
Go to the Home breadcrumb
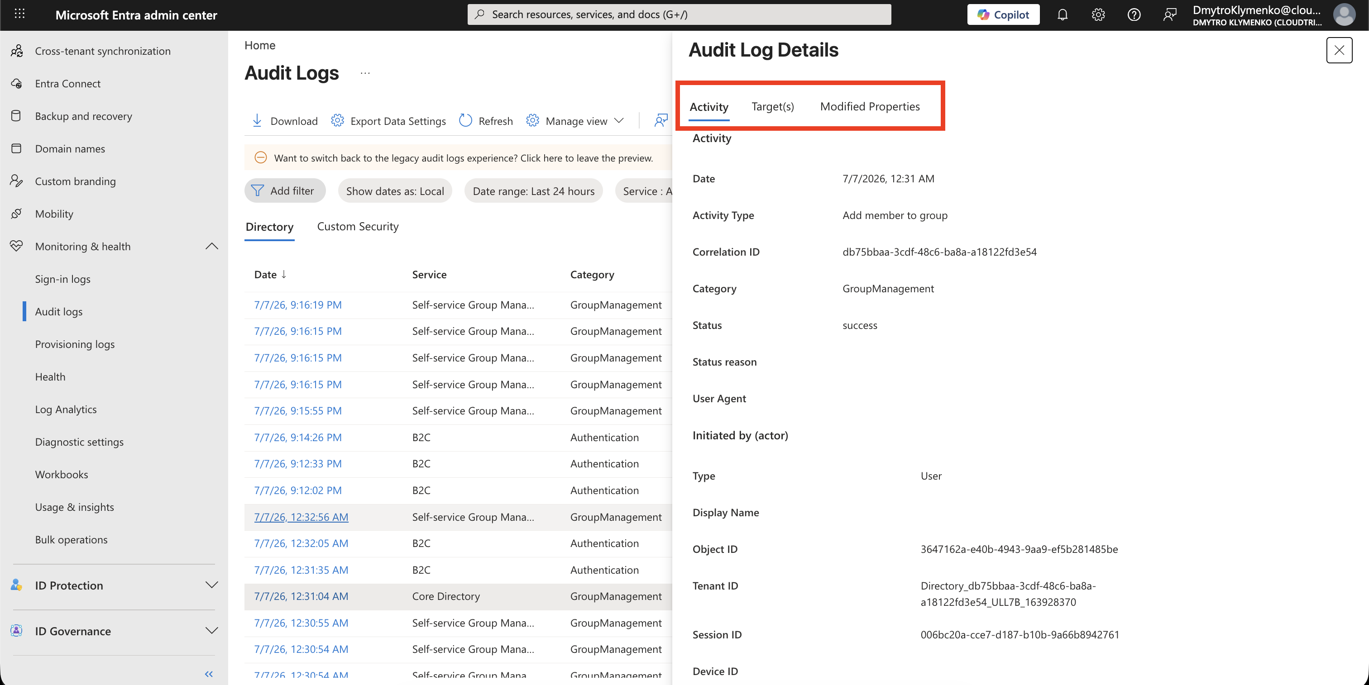pos(260,45)
